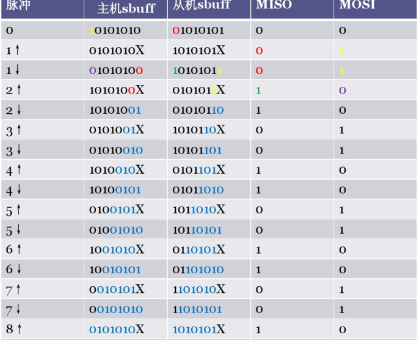Click the MISO column header
The image size is (419, 340).
click(x=274, y=5)
